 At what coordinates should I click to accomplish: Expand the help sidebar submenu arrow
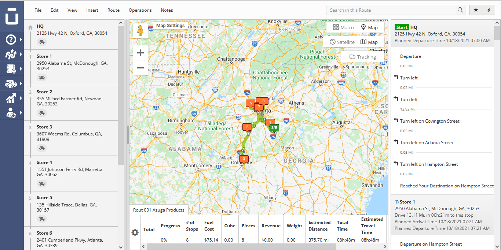tap(21, 39)
